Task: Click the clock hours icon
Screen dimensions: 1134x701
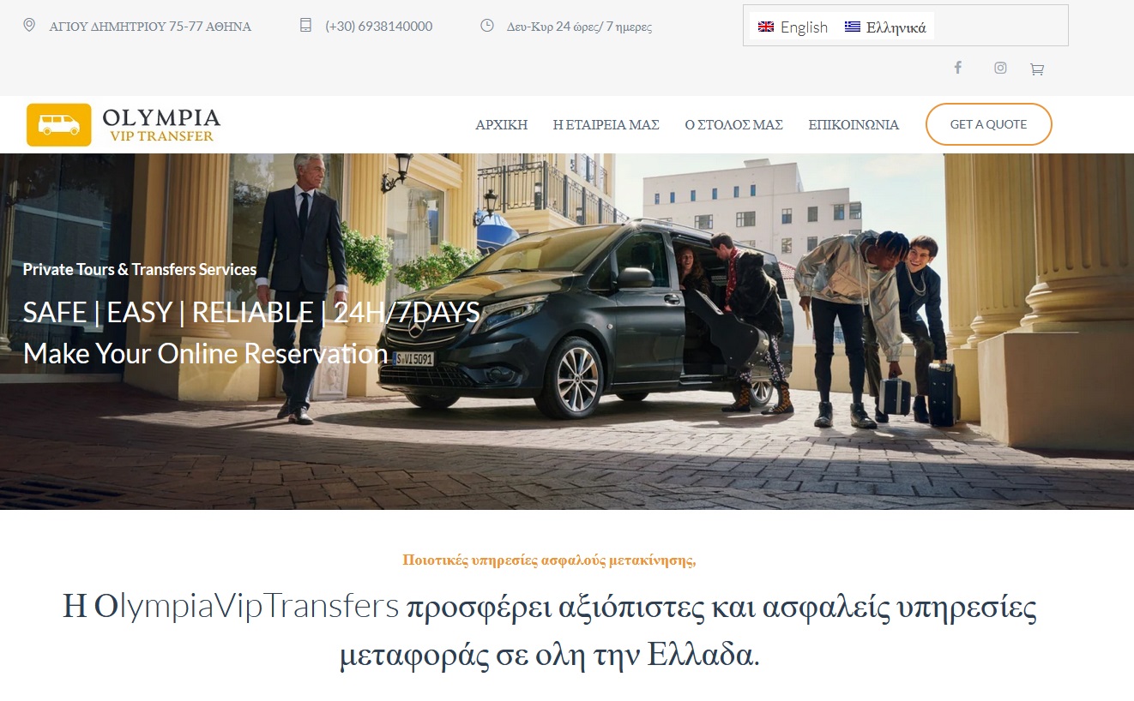Action: [487, 26]
